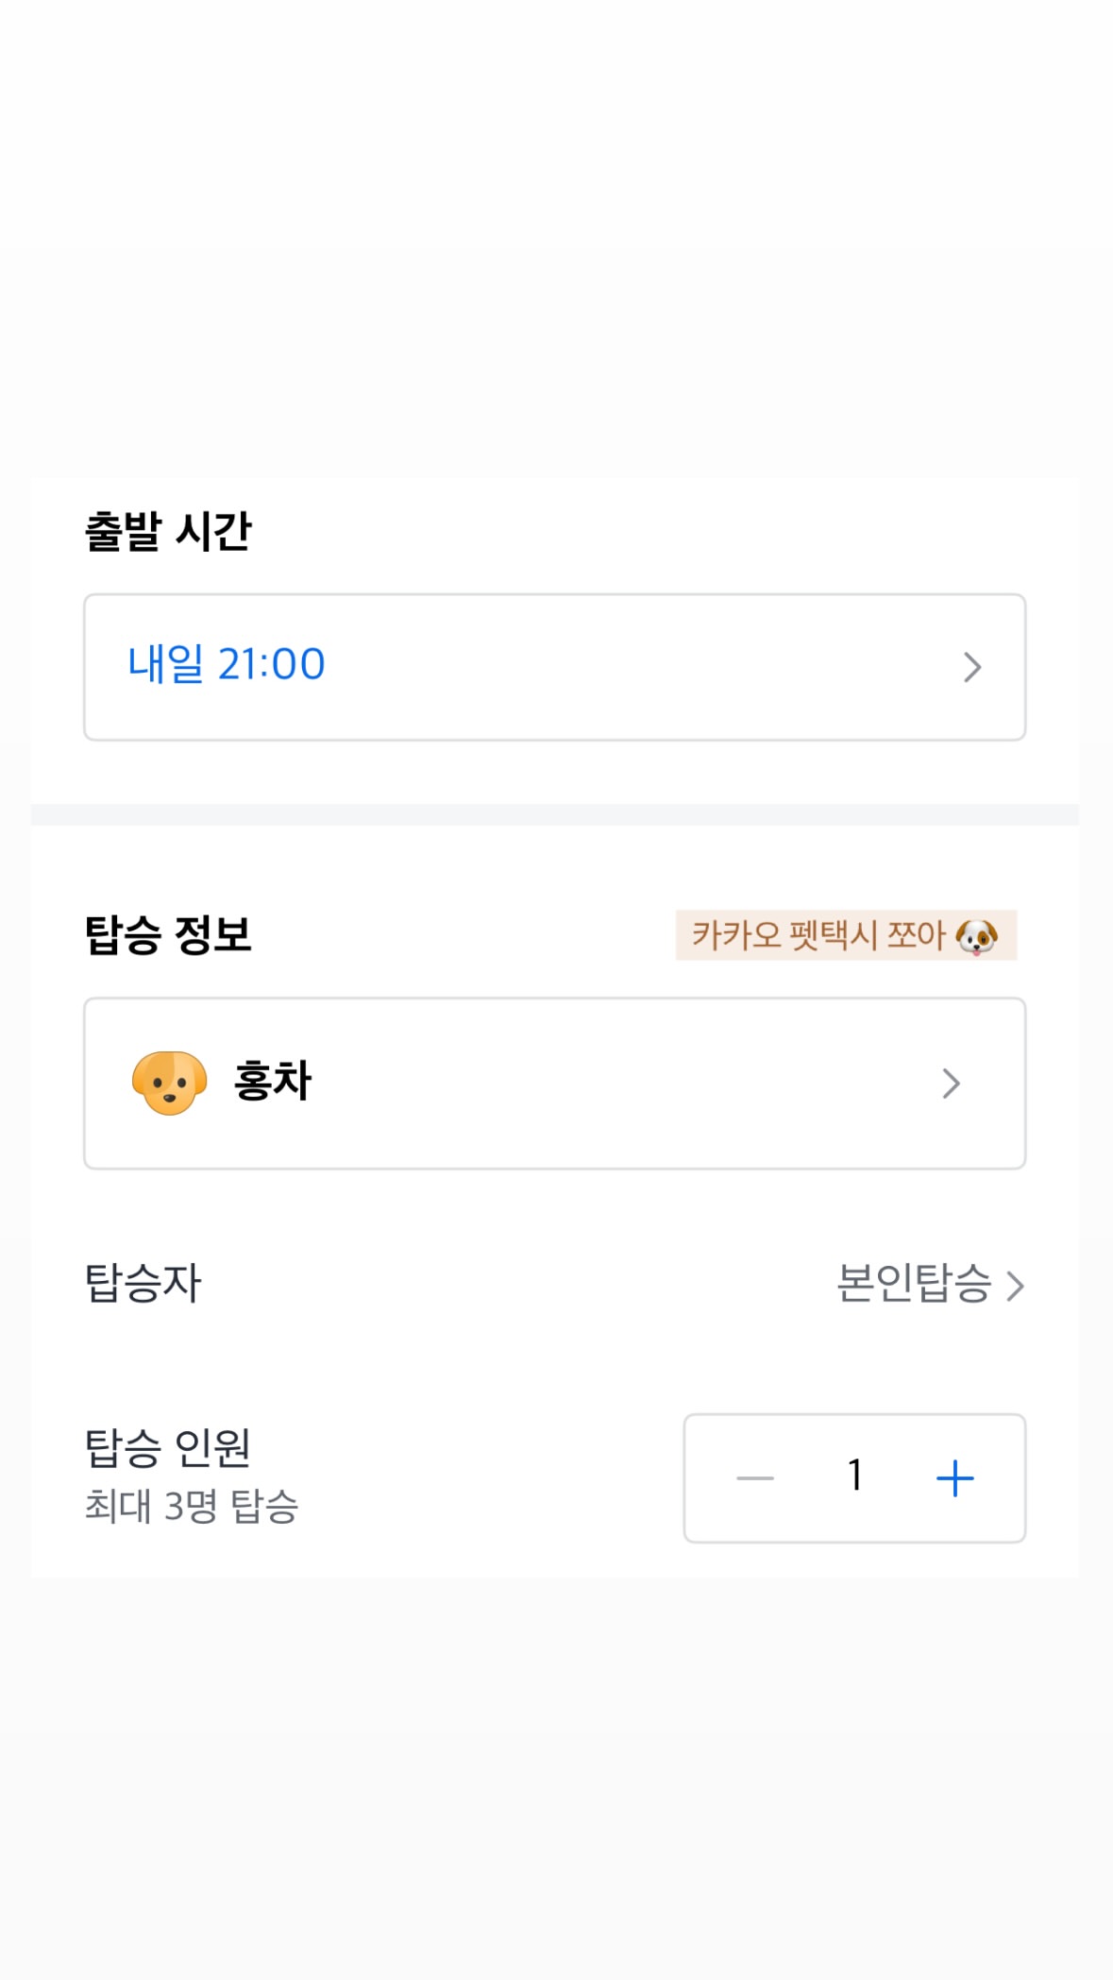Select the 탑승 정보 section heading
Viewport: 1113px width, 1980px height.
point(168,935)
